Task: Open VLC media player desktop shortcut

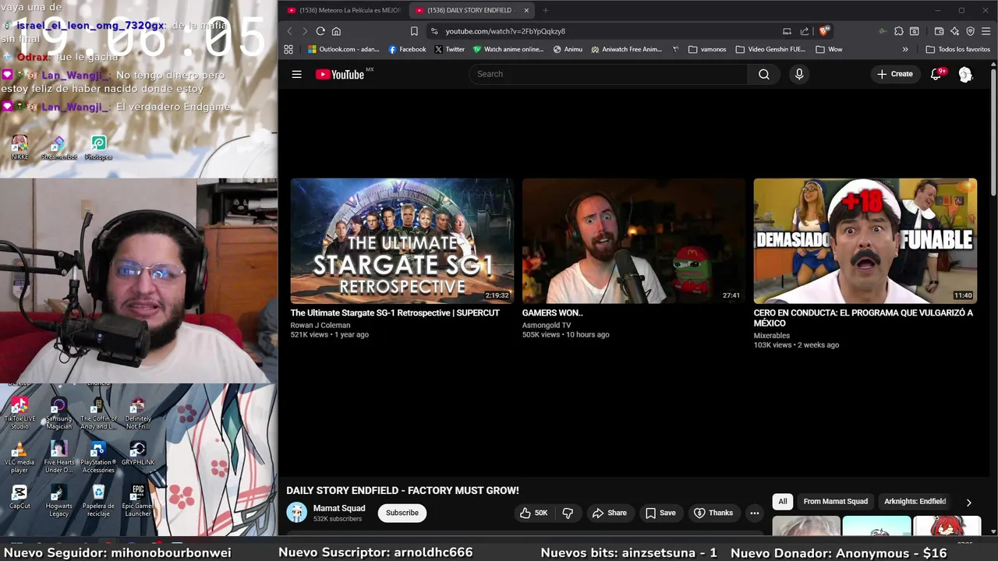Action: click(19, 457)
